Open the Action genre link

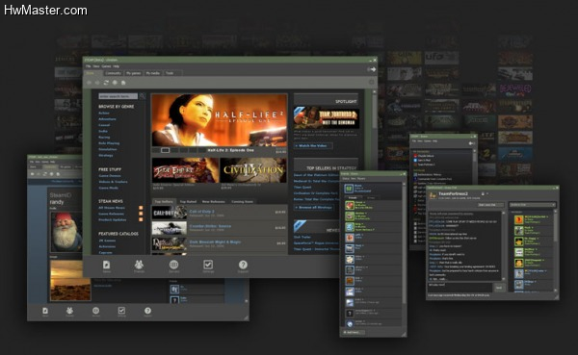[104, 114]
